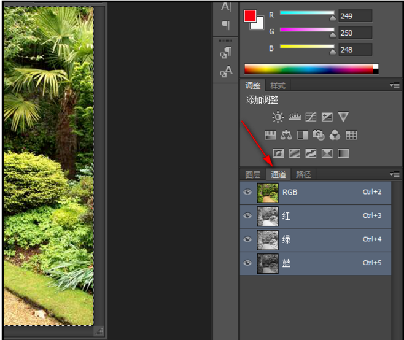This screenshot has width=404, height=340.
Task: Click the Ctrl+4 shortcut text
Action: pos(372,239)
